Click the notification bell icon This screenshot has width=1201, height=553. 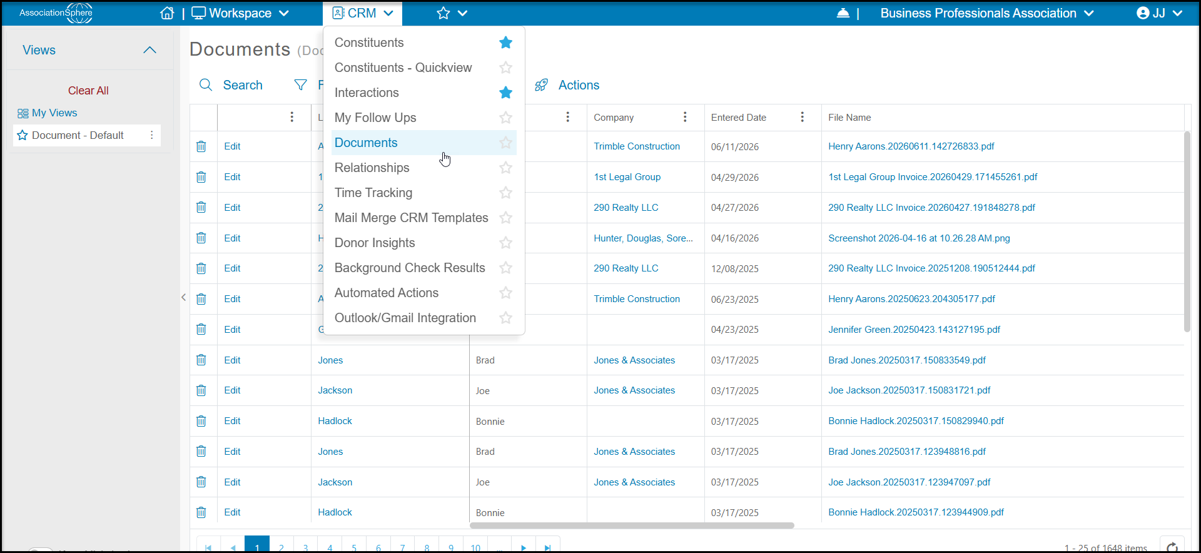pos(843,13)
